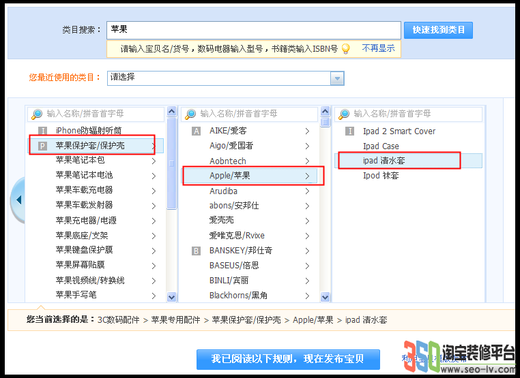The image size is (520, 378).
Task: Select BINLI/宾丽 brand
Action: [x=229, y=281]
